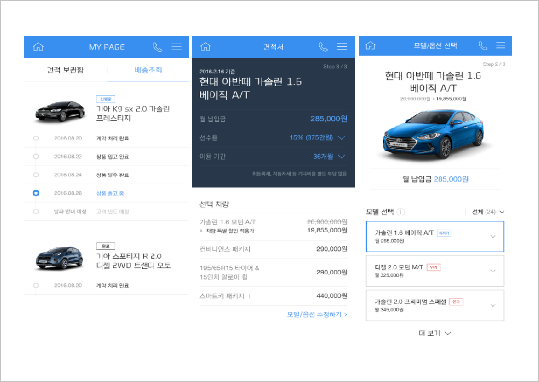539x382 pixels.
Task: Click the 440,000원 price
Action: tap(332, 296)
